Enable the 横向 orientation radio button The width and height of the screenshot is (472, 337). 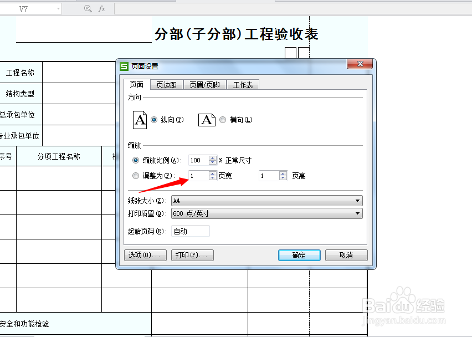click(x=222, y=120)
